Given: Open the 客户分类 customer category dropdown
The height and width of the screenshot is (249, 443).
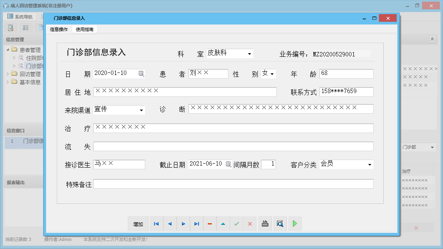Looking at the screenshot, I should pyautogui.click(x=369, y=164).
